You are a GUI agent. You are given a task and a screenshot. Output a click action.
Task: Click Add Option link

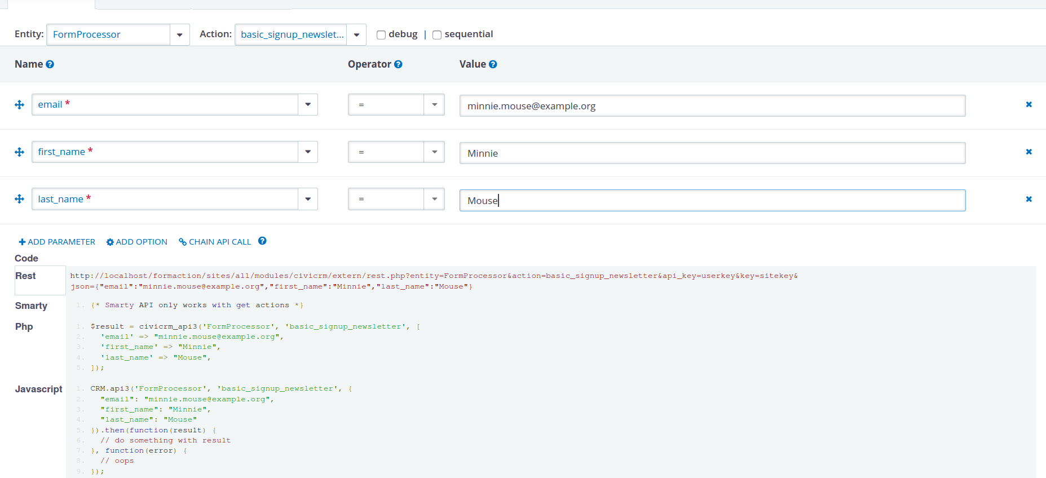click(x=137, y=242)
